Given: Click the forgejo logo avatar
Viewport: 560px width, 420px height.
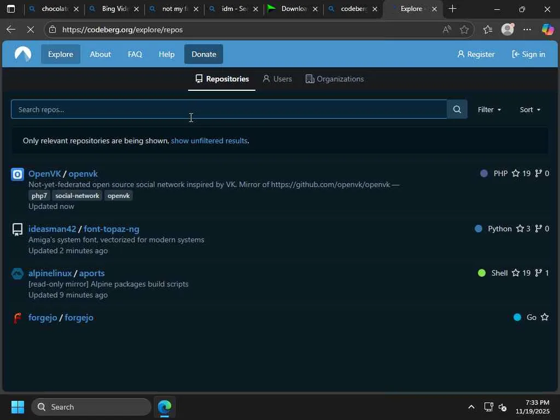Looking at the screenshot, I should click(17, 318).
